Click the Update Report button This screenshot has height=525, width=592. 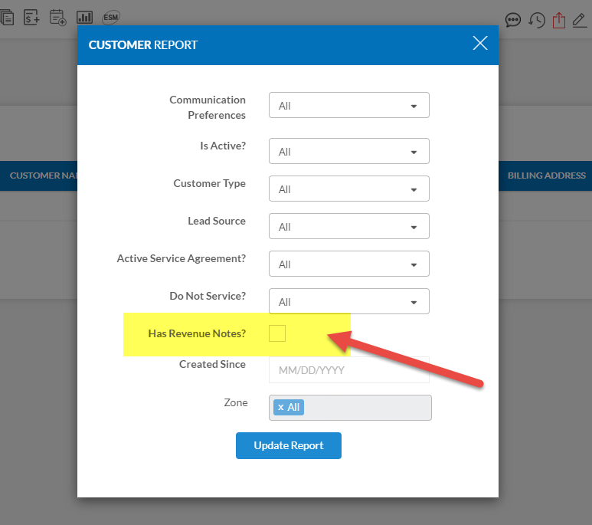[x=289, y=446]
